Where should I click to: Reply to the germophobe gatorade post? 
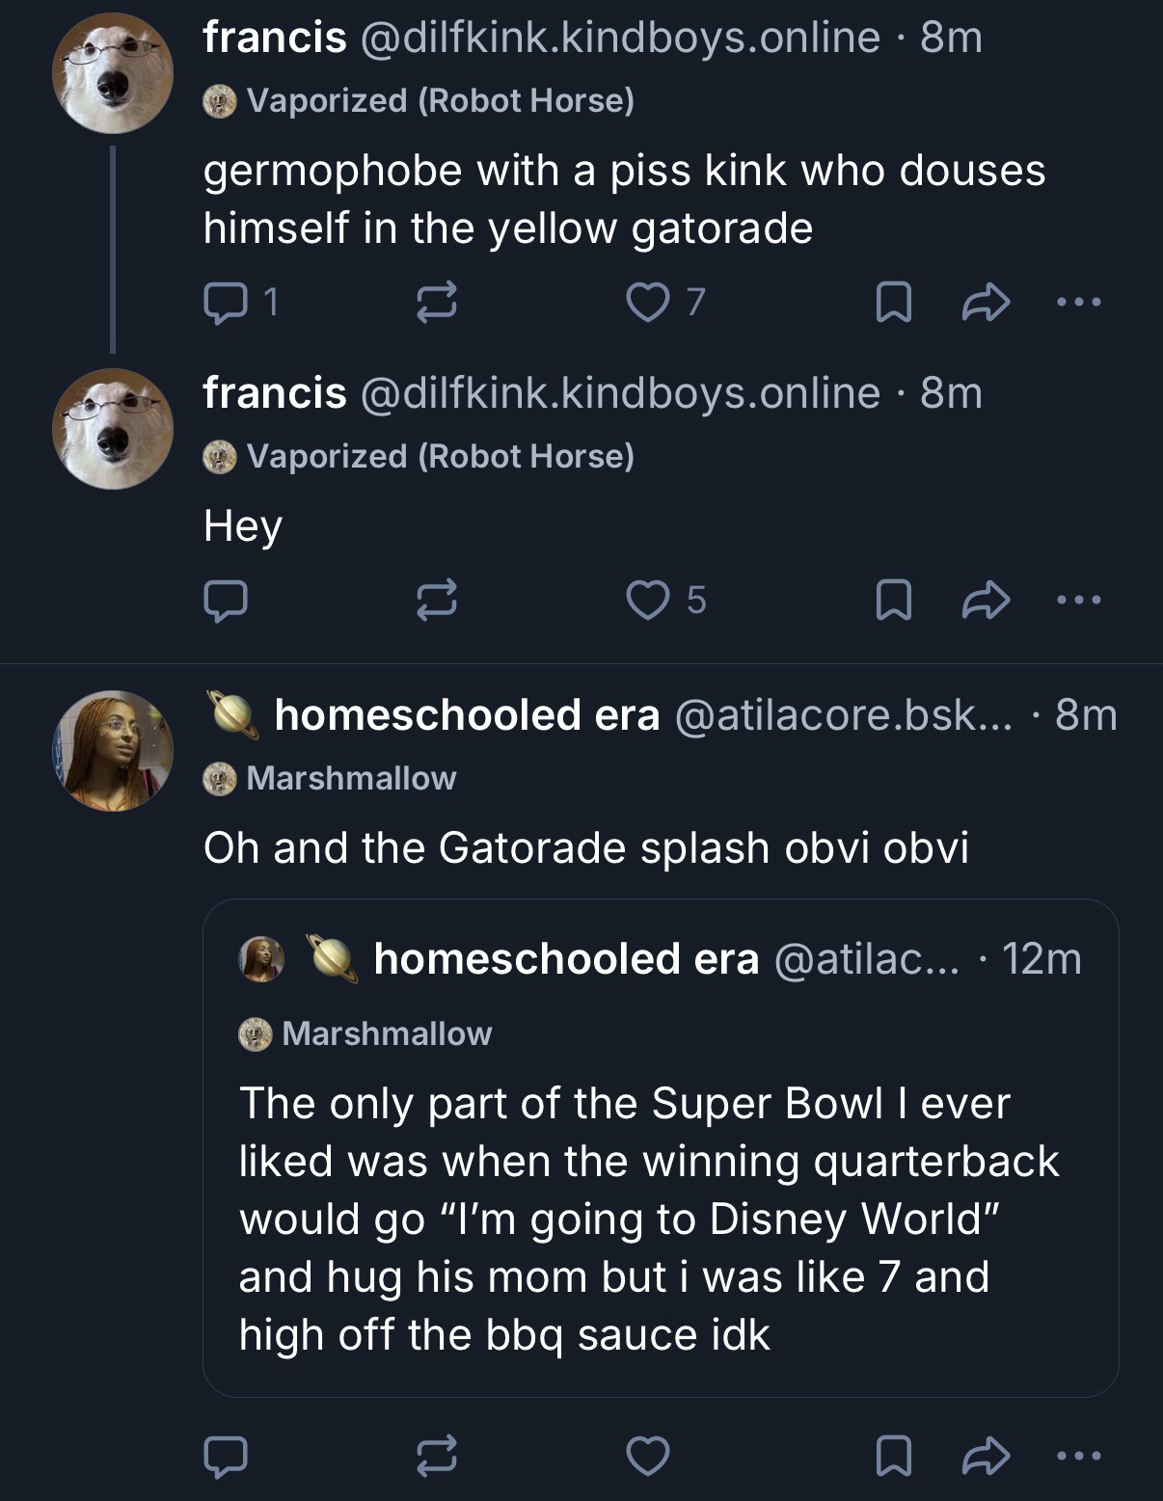[x=226, y=304]
